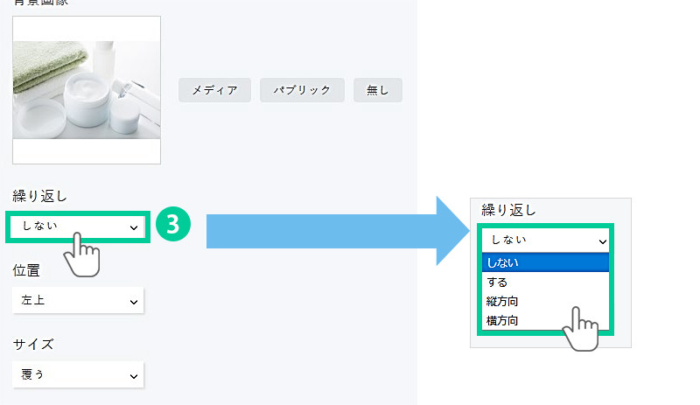Open the left 繰り返し dropdown showing しない
Viewport: 700px width, 405px height.
(78, 227)
